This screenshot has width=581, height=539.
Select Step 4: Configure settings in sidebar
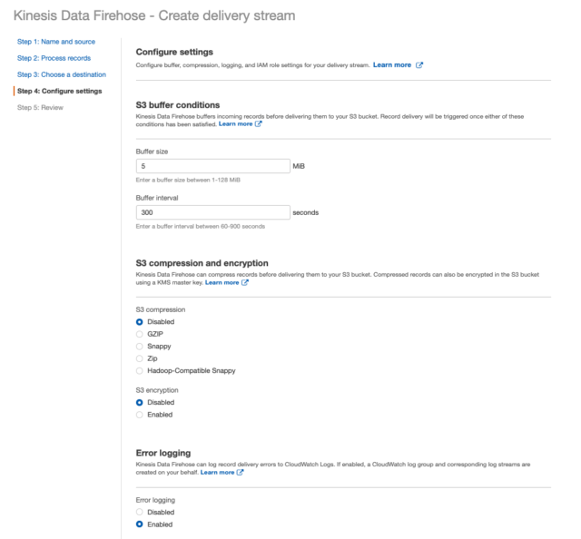click(59, 91)
